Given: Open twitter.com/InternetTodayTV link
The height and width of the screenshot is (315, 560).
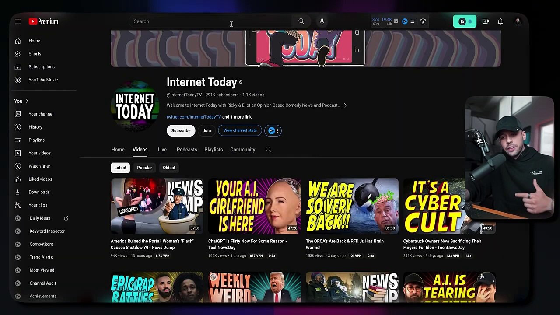Looking at the screenshot, I should (194, 117).
